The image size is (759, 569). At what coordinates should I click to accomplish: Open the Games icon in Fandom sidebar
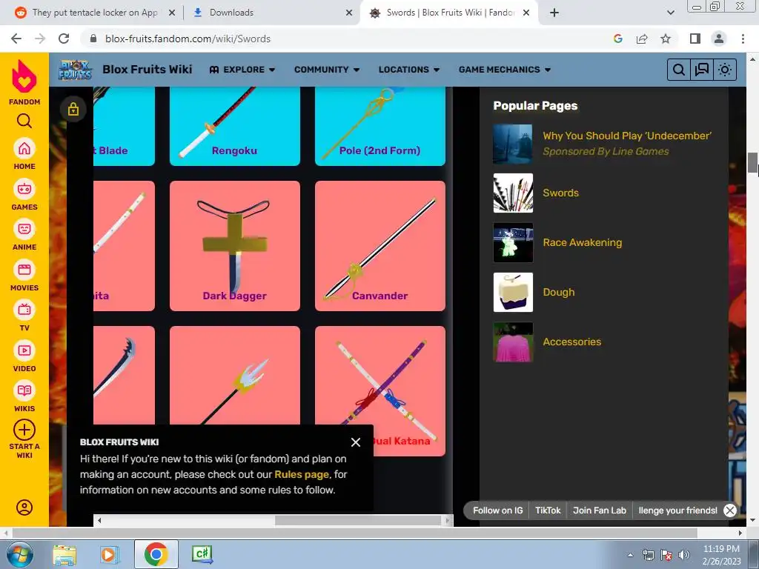pyautogui.click(x=24, y=189)
